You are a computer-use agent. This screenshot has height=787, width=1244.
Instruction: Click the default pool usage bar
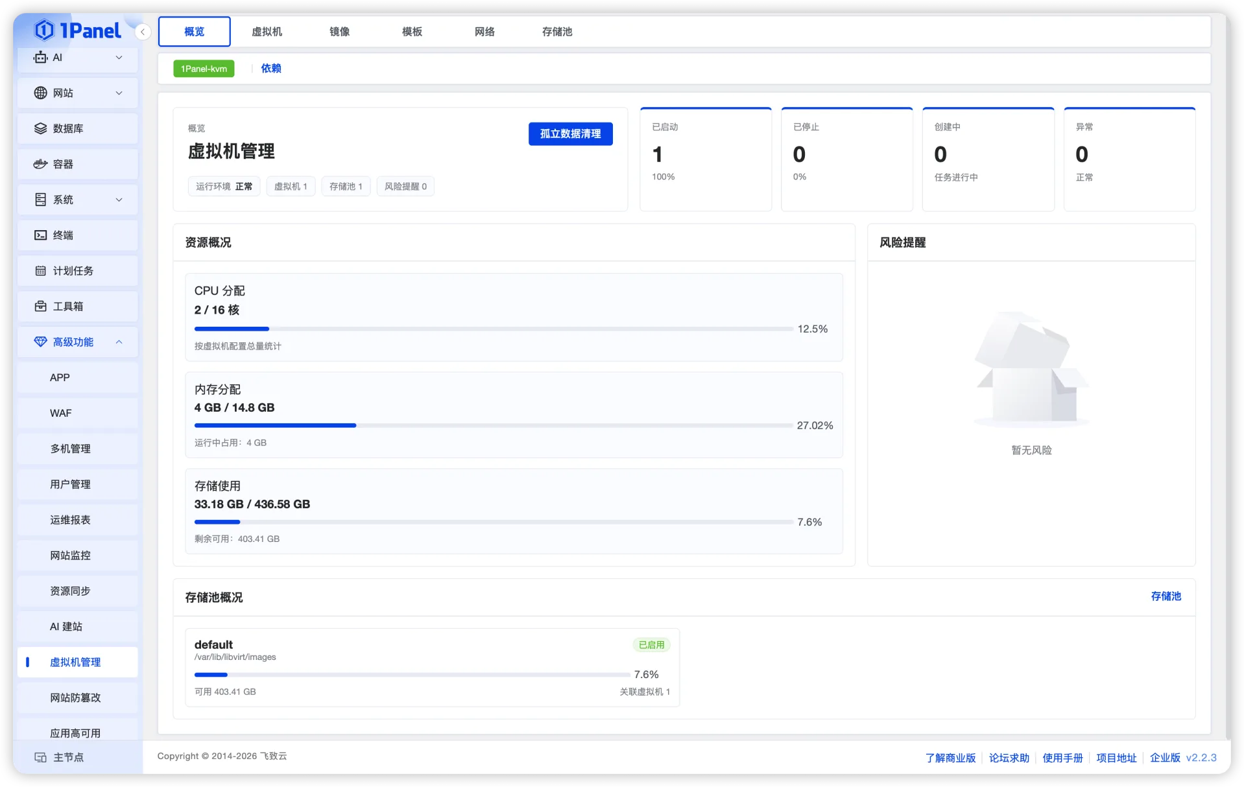pyautogui.click(x=412, y=675)
